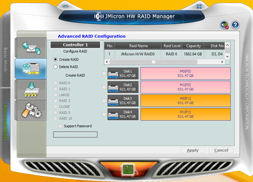
Task: Open the help question mark icon
Action: pyautogui.click(x=235, y=25)
